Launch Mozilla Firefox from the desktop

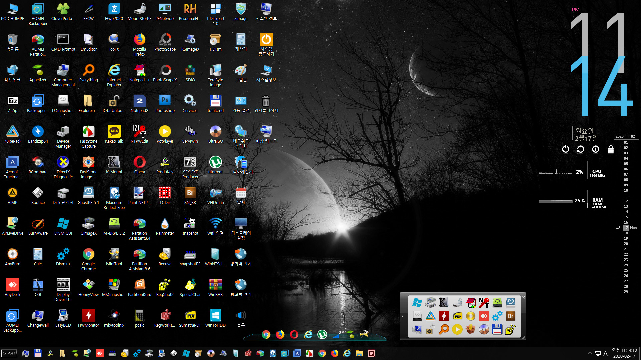tap(139, 45)
